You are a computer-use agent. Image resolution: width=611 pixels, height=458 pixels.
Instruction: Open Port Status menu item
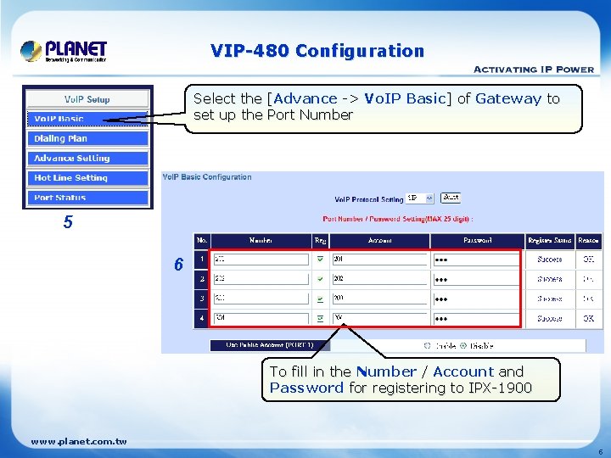coord(87,197)
